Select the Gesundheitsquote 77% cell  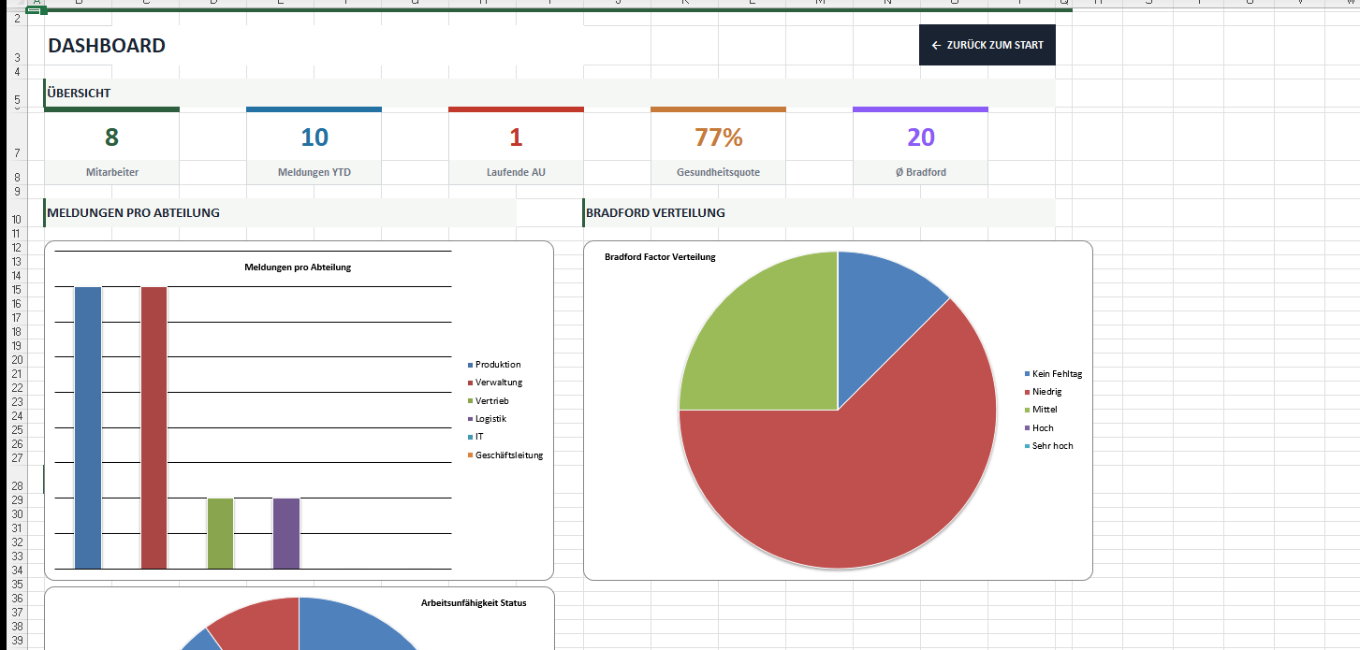718,137
